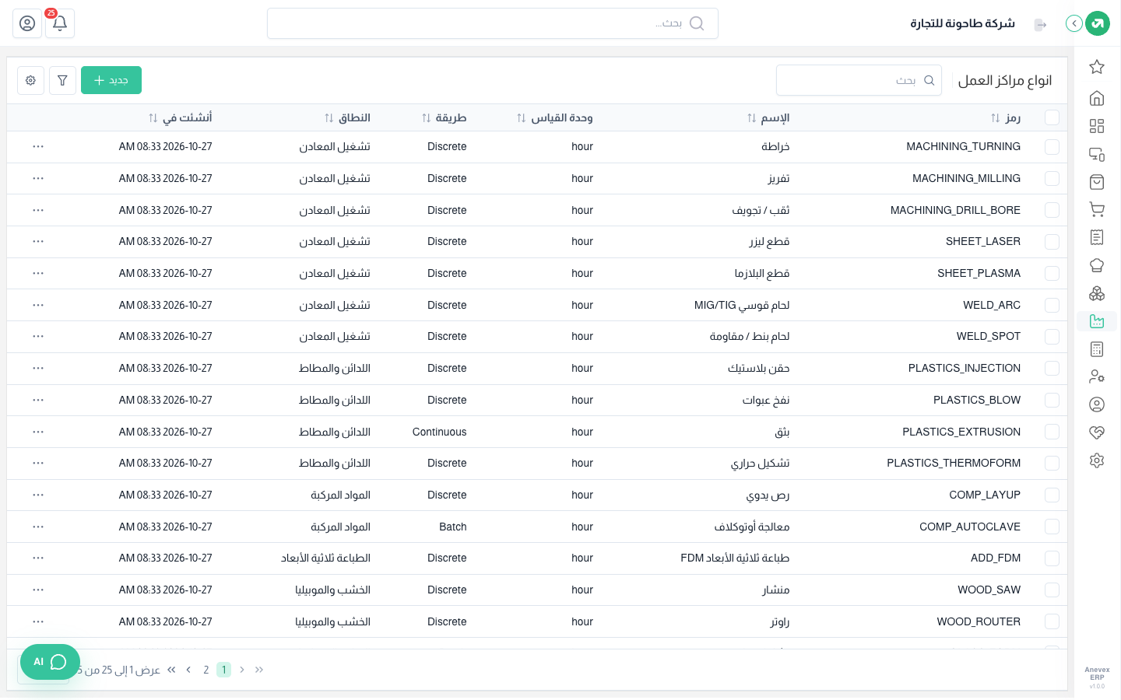Focus the table search field
The image size is (1121, 700).
pyautogui.click(x=859, y=80)
